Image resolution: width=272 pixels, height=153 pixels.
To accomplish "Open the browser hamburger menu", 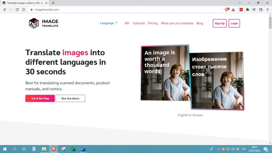I will (x=267, y=10).
